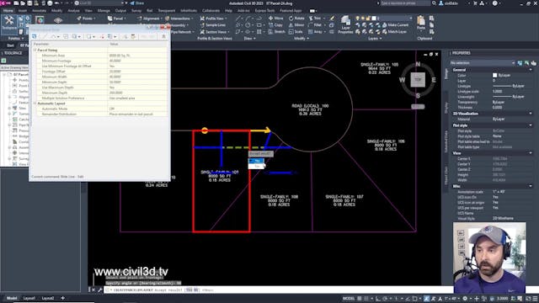Collapse the Automatic Layout section
Screen dimensions: 539x303
35,104
